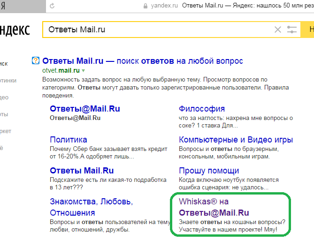The width and height of the screenshot is (314, 240).
Task: Click black text Ответы@Mail.Ru under sitelink
Action: [75, 118]
